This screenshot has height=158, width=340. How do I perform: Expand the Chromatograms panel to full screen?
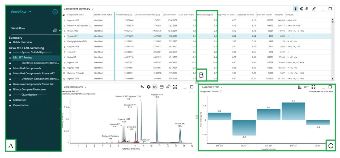click(x=175, y=87)
